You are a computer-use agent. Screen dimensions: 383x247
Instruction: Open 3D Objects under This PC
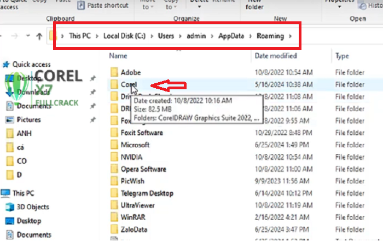(33, 207)
